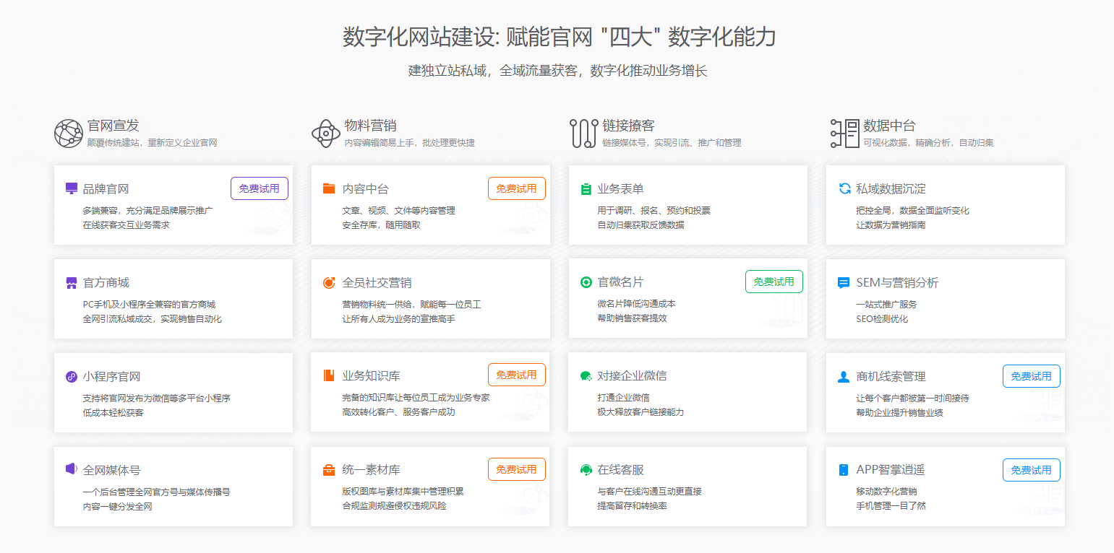Click the data panel icon beside 数据中台
The height and width of the screenshot is (553, 1114).
tap(844, 134)
